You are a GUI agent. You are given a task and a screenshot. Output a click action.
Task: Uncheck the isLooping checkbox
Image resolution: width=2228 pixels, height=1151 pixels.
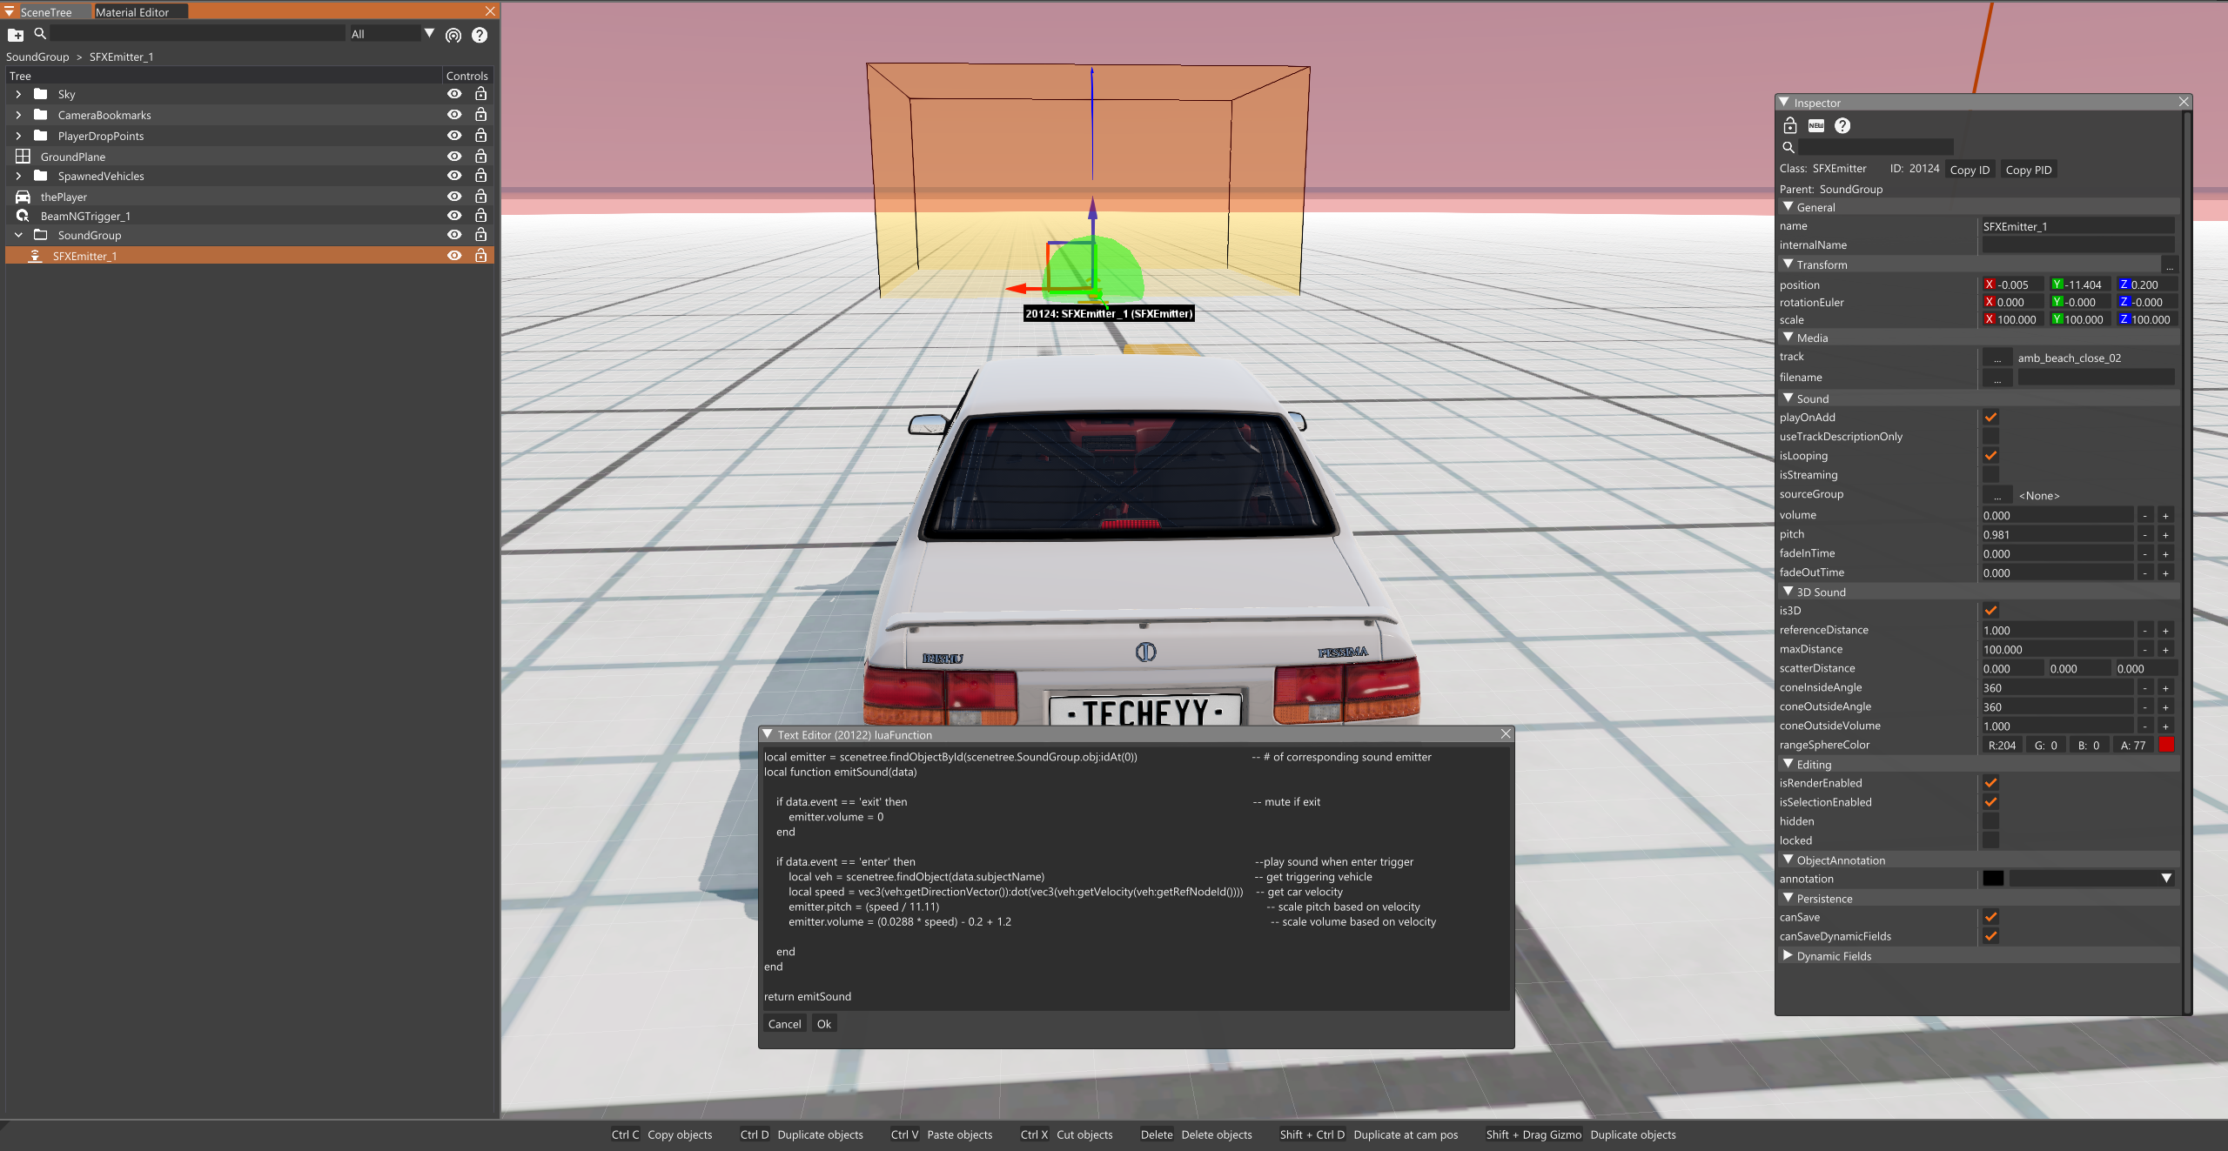click(x=1990, y=456)
